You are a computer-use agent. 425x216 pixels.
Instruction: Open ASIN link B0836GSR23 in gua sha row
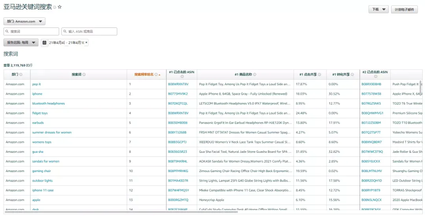tap(177, 152)
